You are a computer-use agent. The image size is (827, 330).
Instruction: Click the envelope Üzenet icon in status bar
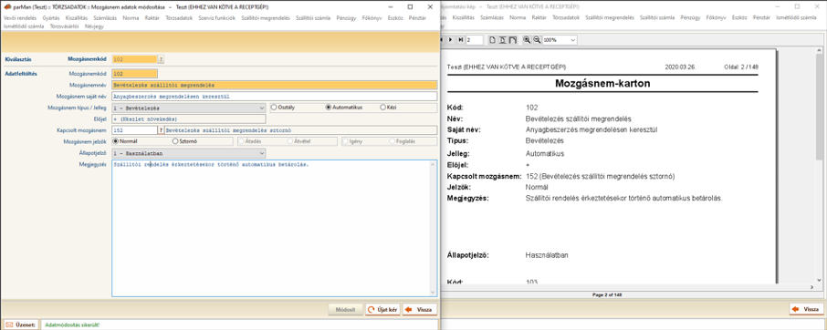click(x=9, y=325)
